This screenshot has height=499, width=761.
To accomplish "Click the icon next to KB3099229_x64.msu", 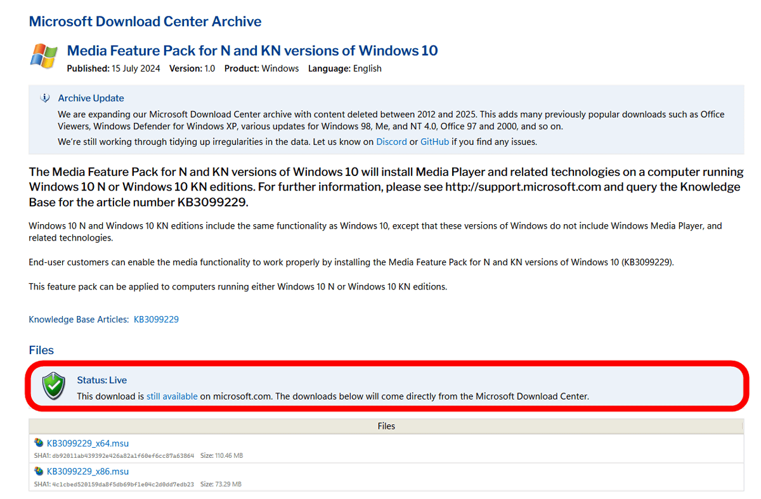I will 39,443.
